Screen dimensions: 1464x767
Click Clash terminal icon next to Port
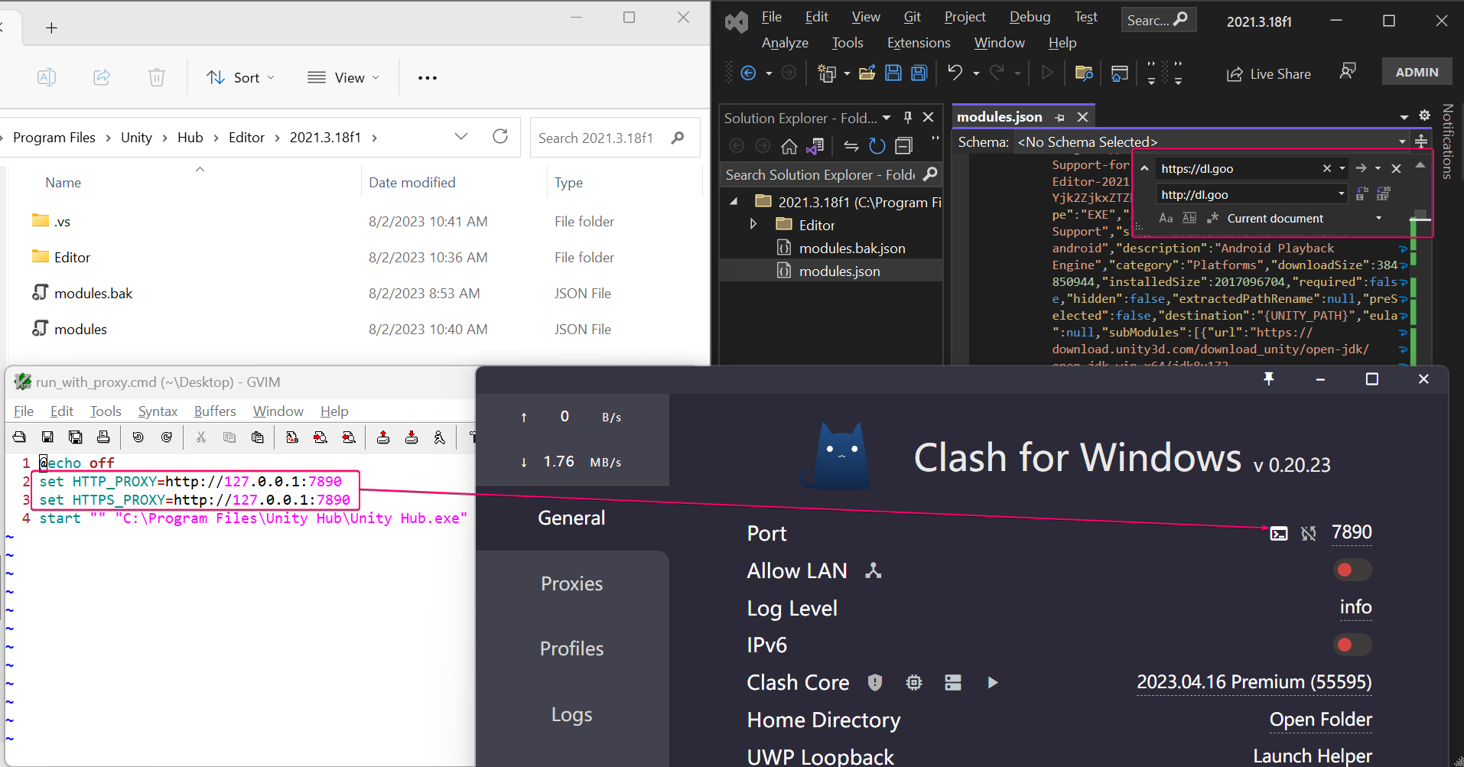(x=1279, y=533)
